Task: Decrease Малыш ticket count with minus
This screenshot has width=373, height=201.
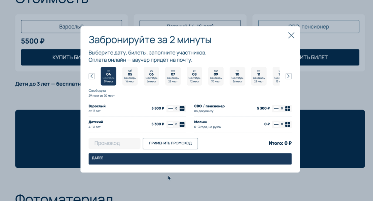Action: tap(276, 124)
